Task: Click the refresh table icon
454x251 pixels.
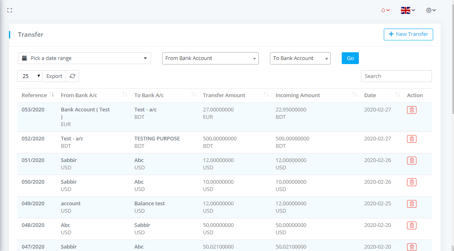Action: click(x=73, y=76)
